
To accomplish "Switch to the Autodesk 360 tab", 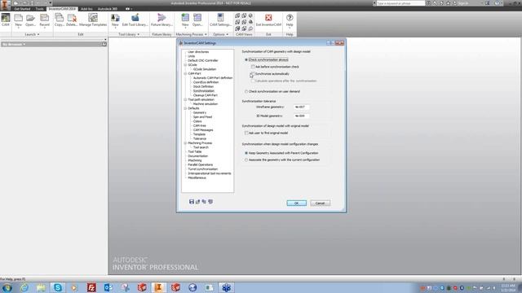I will point(107,9).
